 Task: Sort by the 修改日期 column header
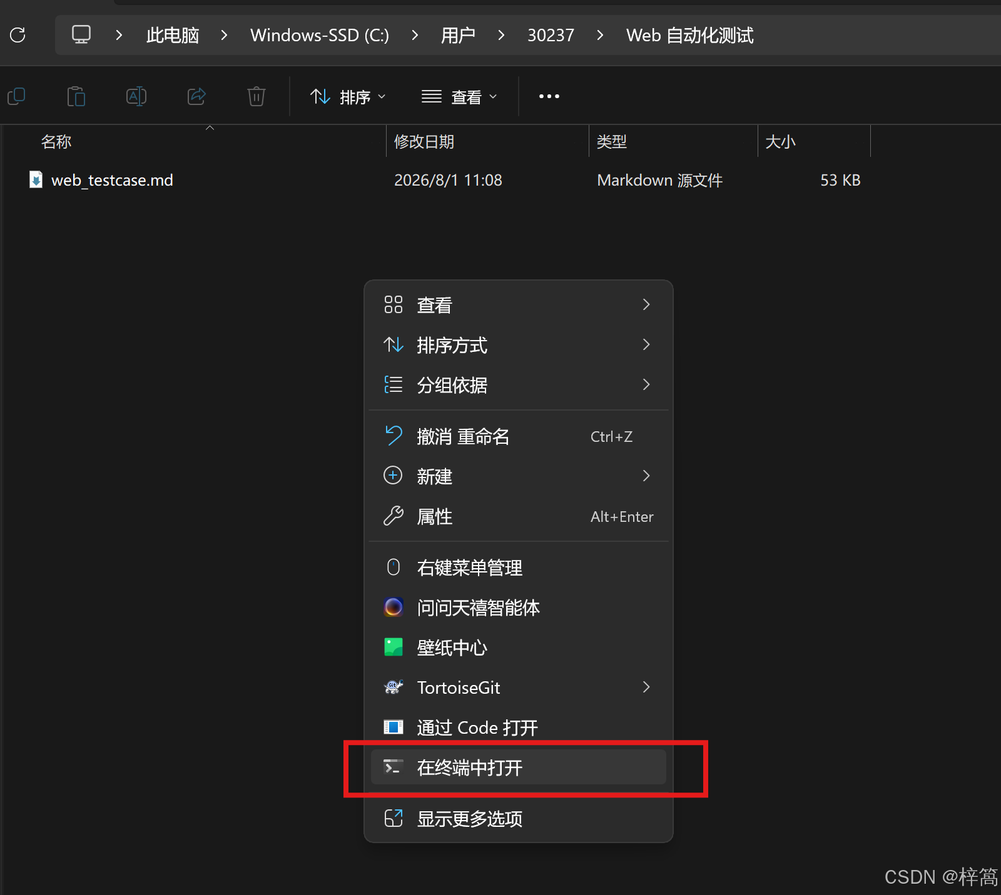(487, 141)
